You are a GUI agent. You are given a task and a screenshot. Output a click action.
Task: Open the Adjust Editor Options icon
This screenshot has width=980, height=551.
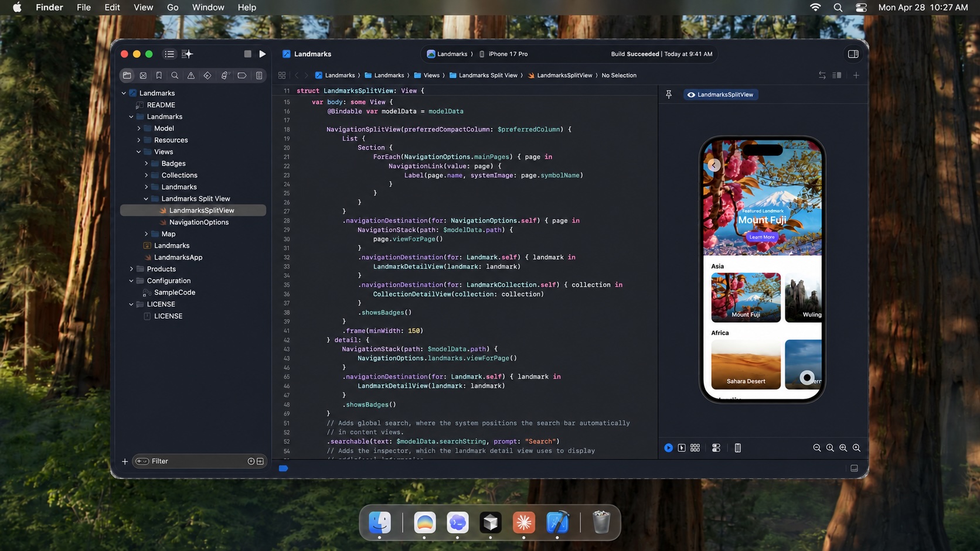[837, 76]
